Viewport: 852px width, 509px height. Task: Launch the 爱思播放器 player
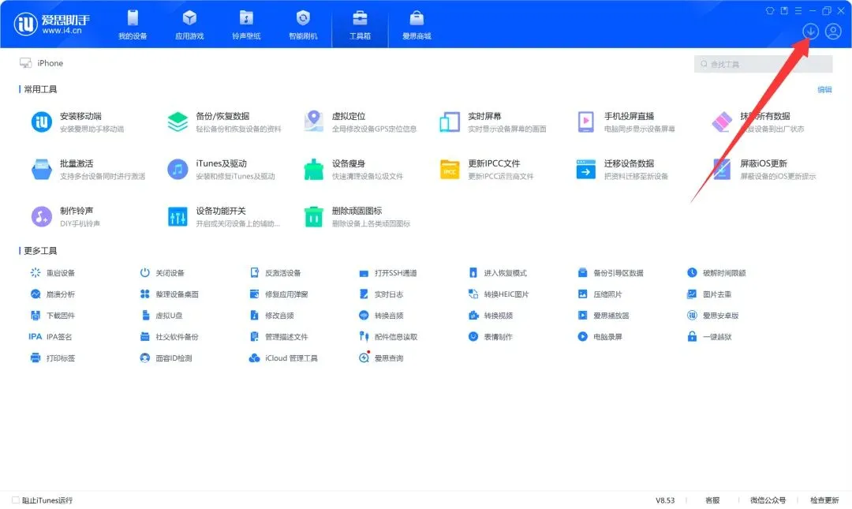pyautogui.click(x=603, y=316)
